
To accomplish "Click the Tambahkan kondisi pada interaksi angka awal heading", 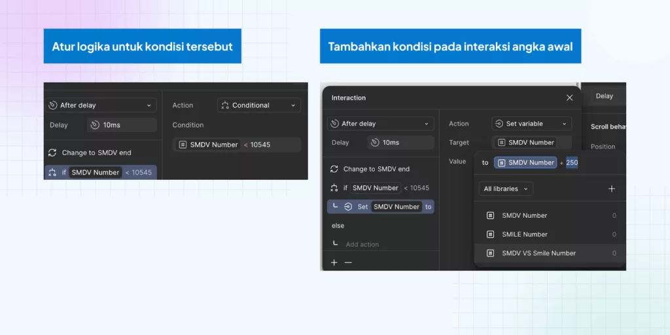I will pyautogui.click(x=450, y=46).
